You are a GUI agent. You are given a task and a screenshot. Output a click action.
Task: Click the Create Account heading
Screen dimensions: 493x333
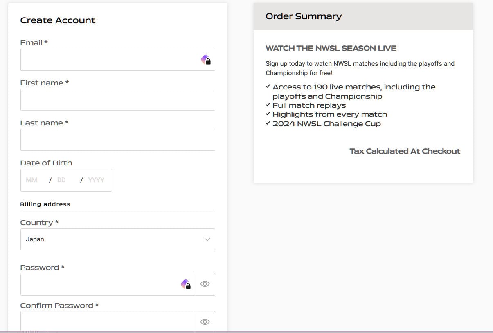click(x=58, y=20)
